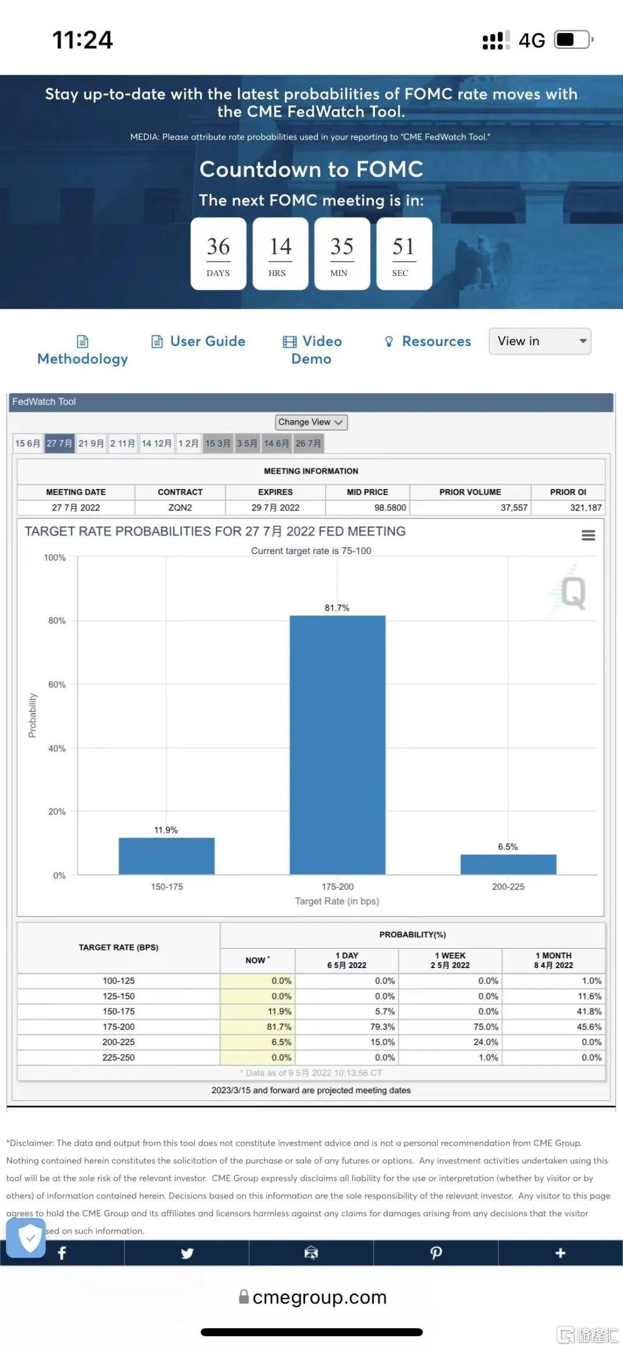The width and height of the screenshot is (623, 1349).
Task: Click the 41.8% one month cell
Action: click(x=554, y=1011)
